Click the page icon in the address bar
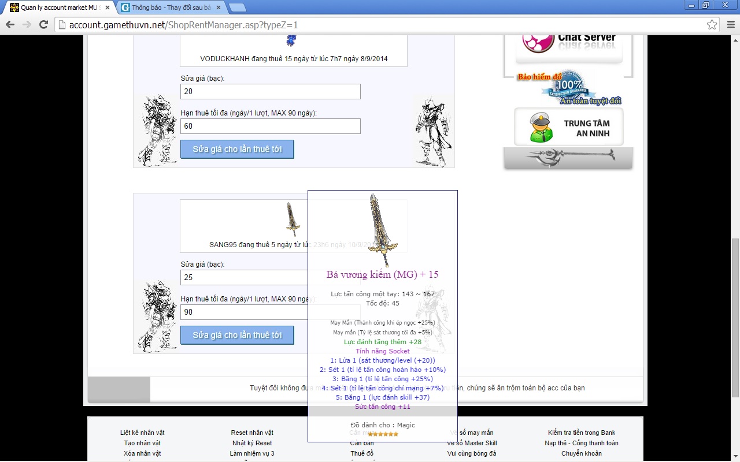Image resolution: width=740 pixels, height=462 pixels. pos(62,25)
